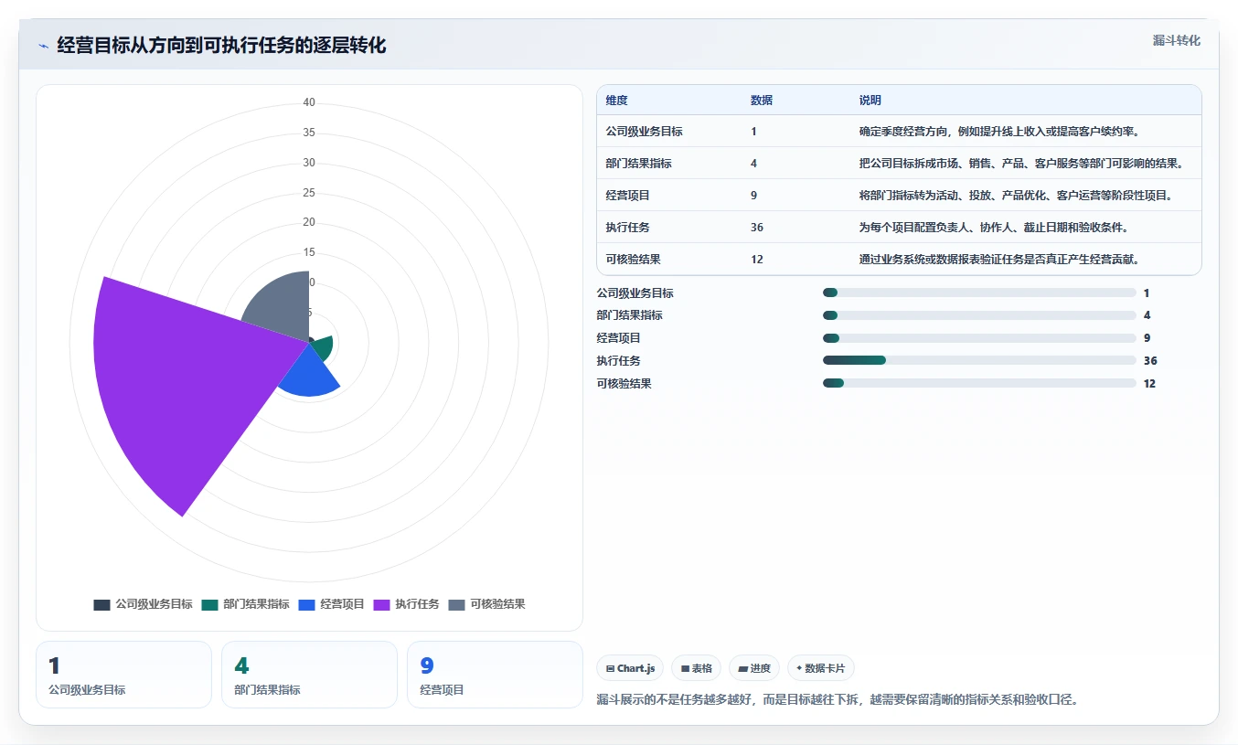1238x745 pixels.
Task: Click the footer note beginning 漏斗展示的不是任务越多越好
Action: click(838, 699)
